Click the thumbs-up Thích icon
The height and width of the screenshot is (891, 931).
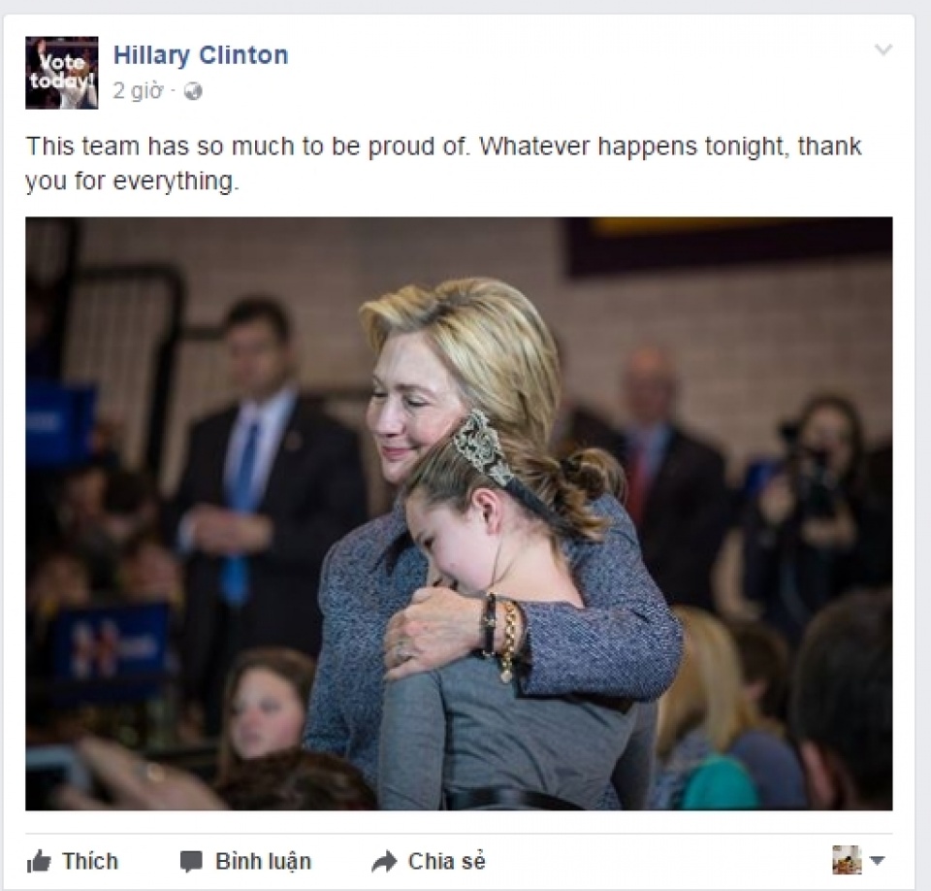click(39, 861)
